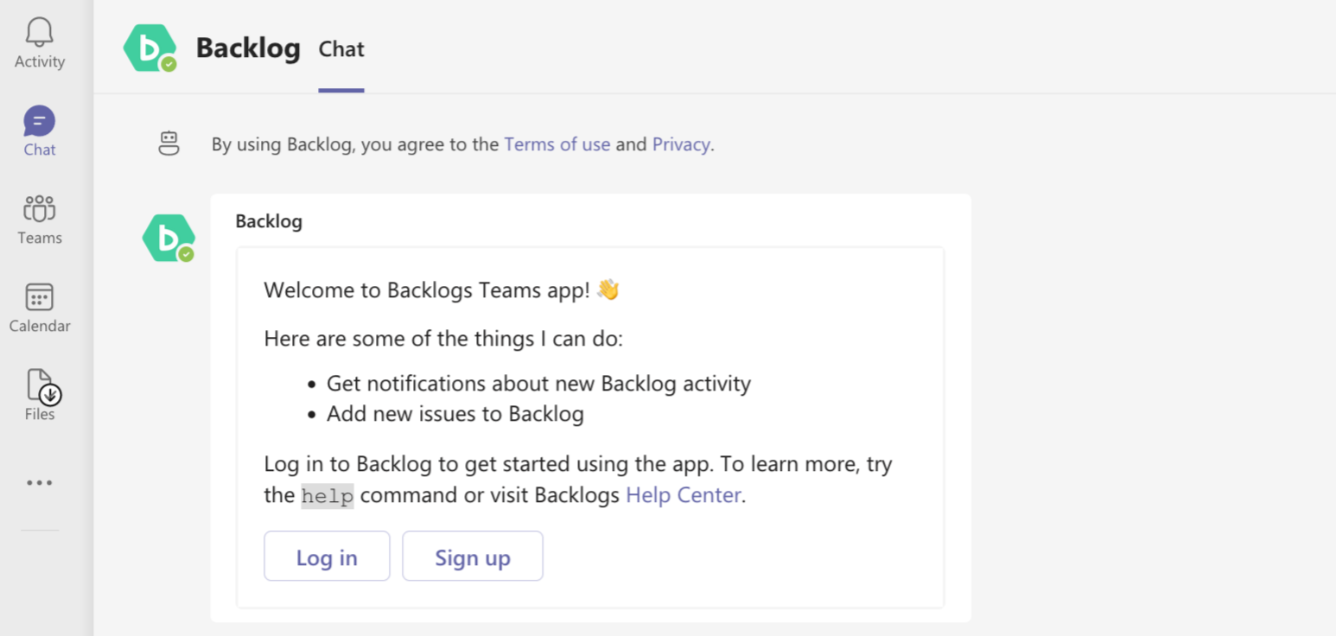Click the bot icon beside terms notice

[x=169, y=144]
